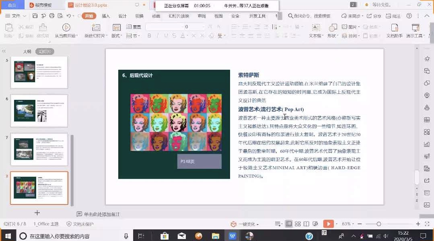Open the 设计 Design ribbon tab

122,16
